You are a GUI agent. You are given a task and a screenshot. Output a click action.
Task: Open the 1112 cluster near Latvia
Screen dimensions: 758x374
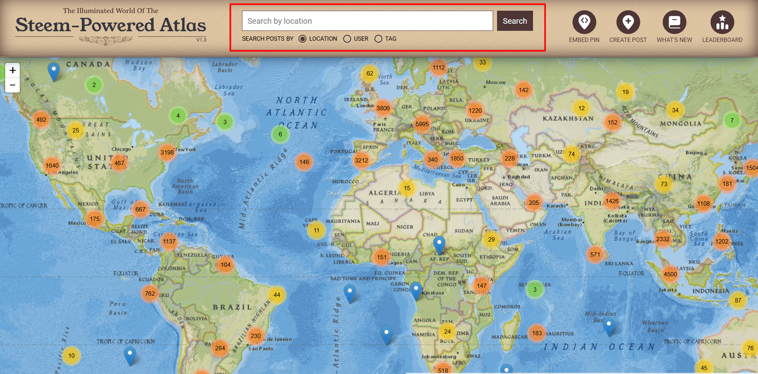[439, 68]
